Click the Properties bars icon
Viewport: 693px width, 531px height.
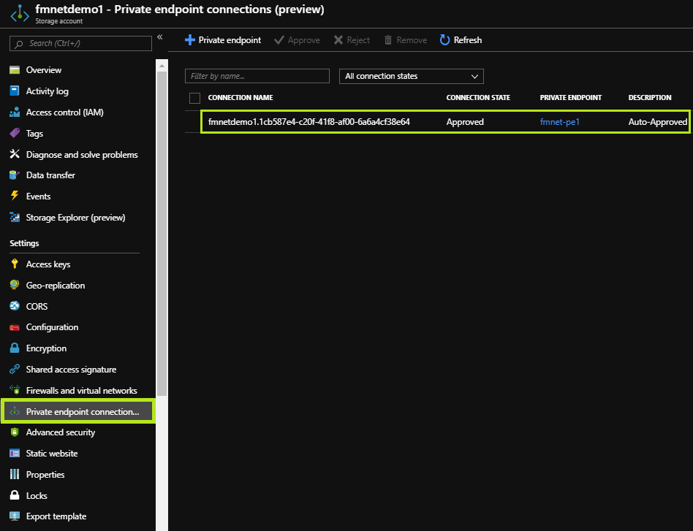tap(15, 474)
